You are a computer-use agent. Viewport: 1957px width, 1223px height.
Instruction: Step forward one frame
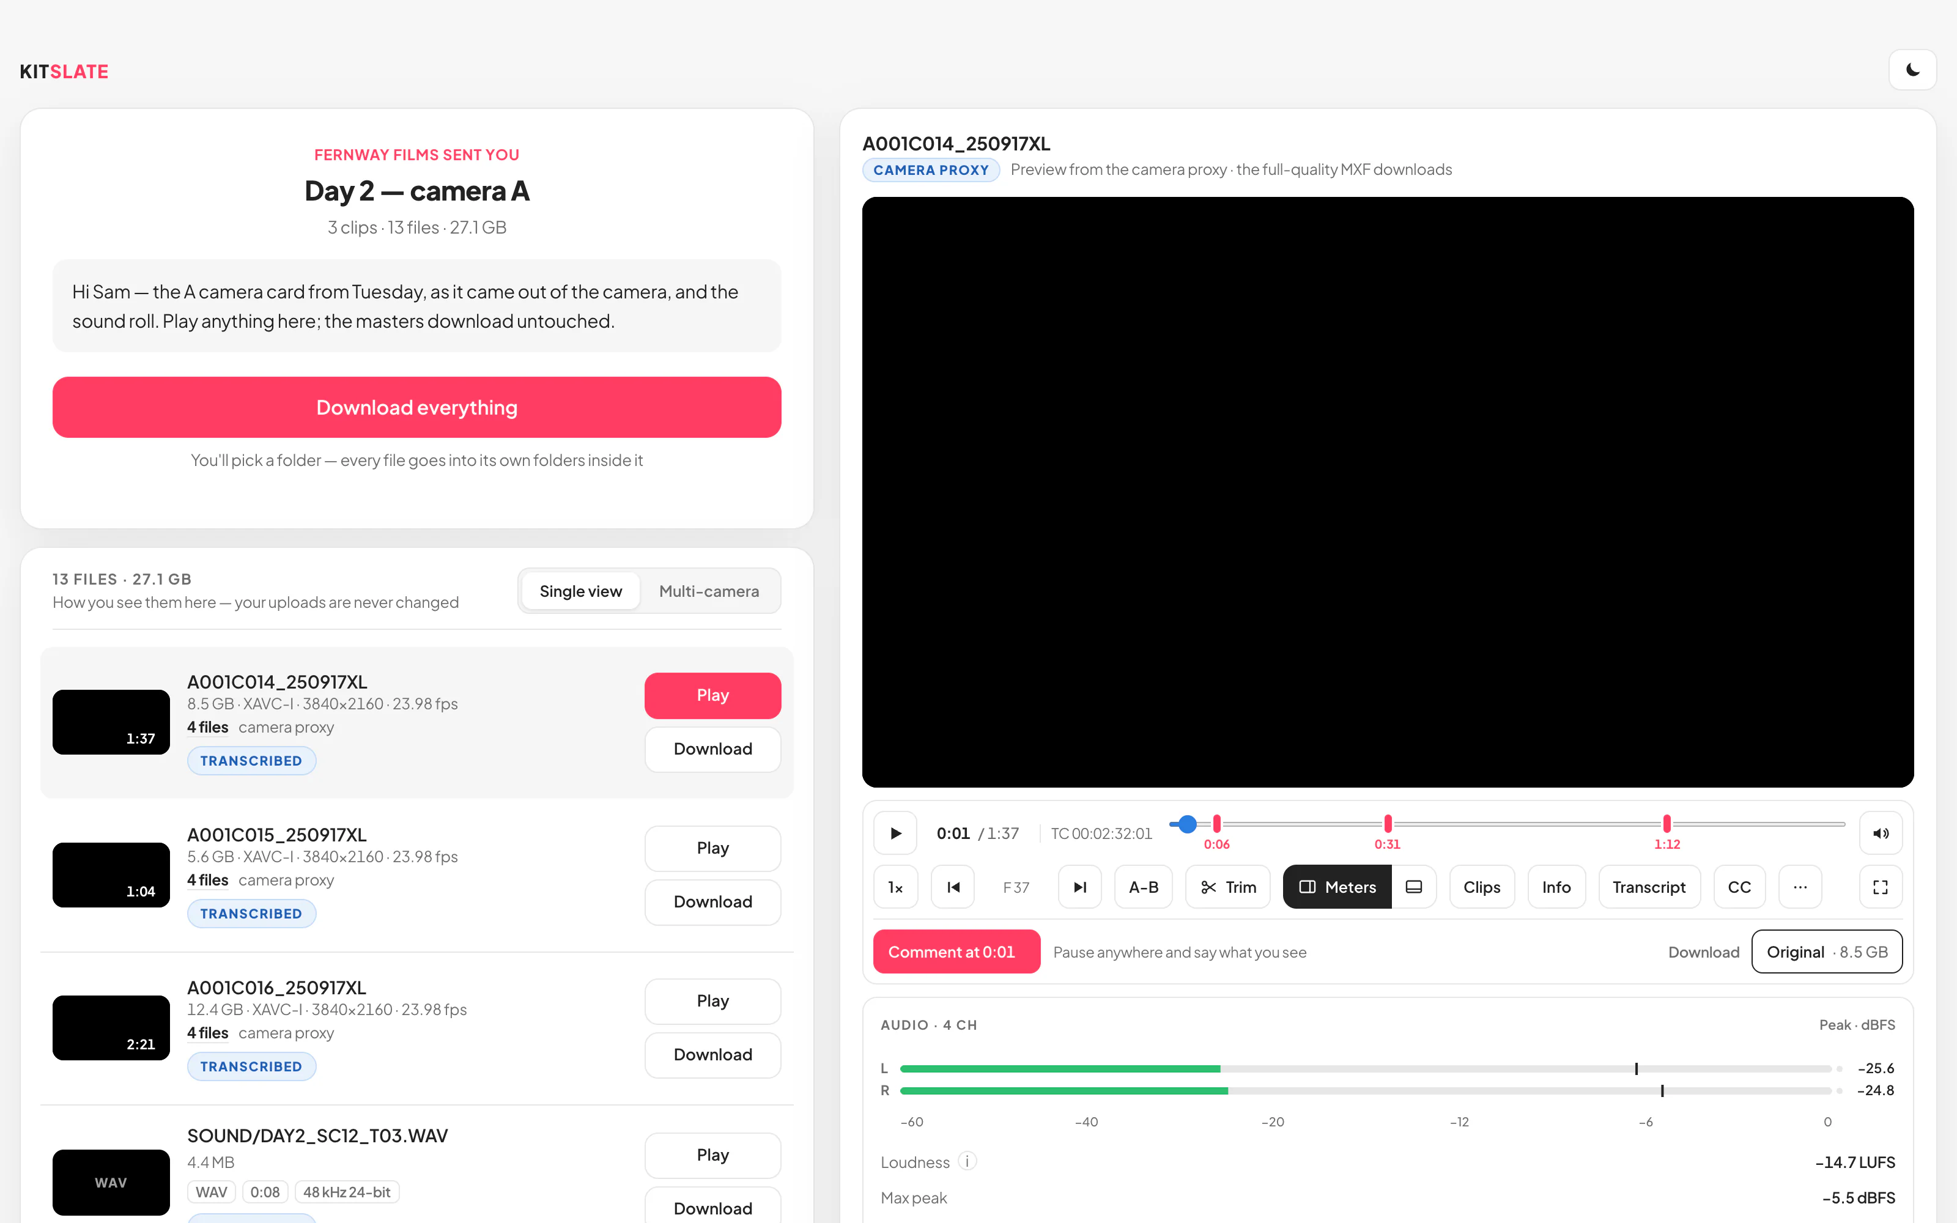point(1079,887)
